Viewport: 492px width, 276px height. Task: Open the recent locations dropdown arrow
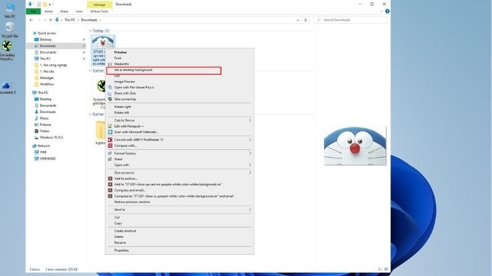point(45,20)
